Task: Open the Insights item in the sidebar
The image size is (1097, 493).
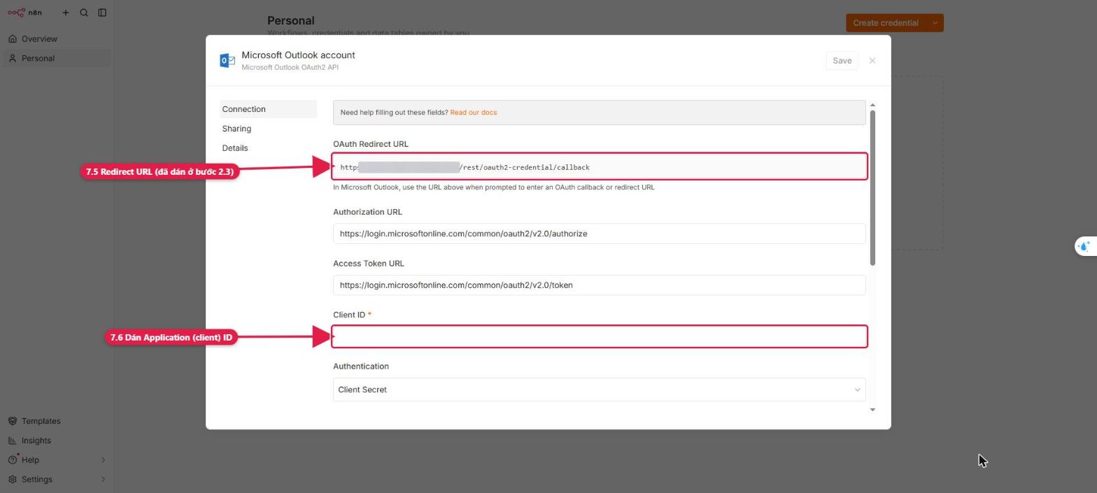Action: (57, 441)
